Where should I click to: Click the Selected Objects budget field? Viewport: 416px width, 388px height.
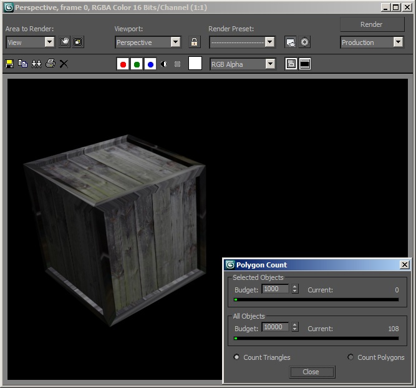click(275, 289)
